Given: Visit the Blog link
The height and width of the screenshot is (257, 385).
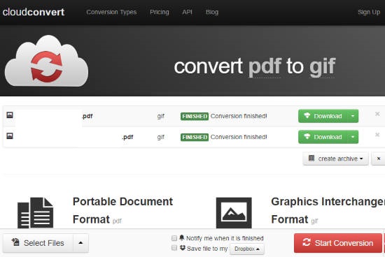Looking at the screenshot, I should 212,13.
